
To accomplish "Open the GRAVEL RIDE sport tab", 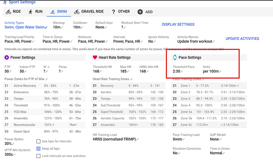I will coord(89,11).
